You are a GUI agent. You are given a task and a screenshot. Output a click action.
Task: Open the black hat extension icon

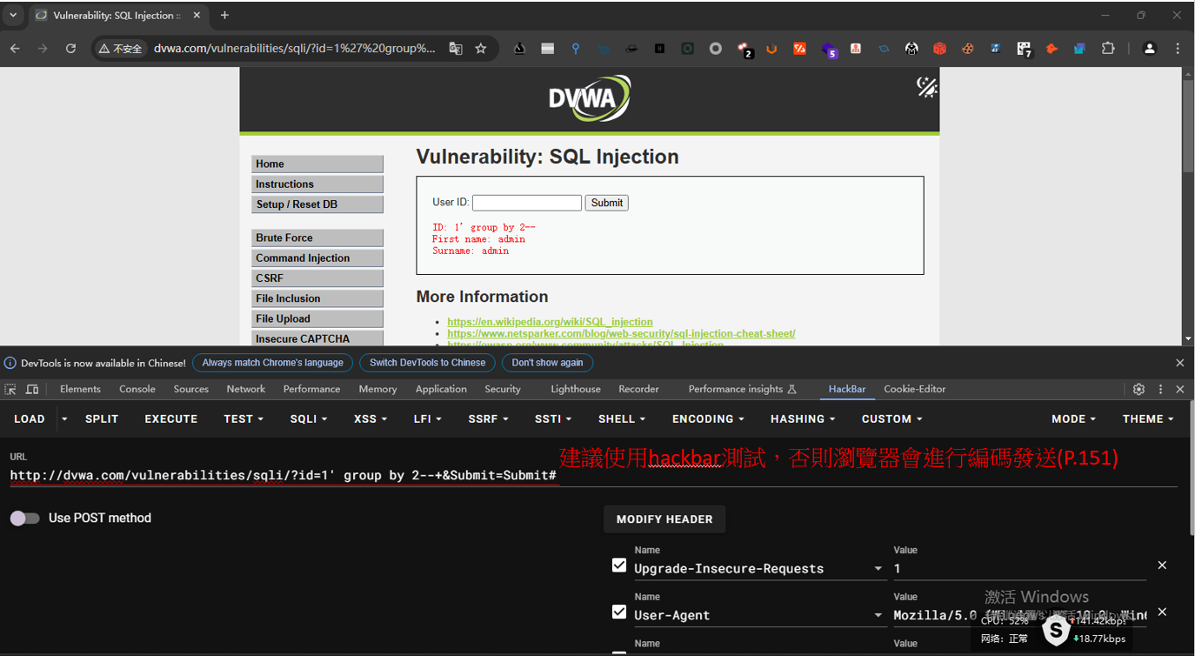tap(631, 49)
